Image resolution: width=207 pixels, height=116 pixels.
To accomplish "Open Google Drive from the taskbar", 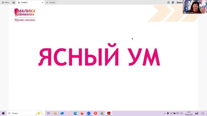I will tap(102, 113).
